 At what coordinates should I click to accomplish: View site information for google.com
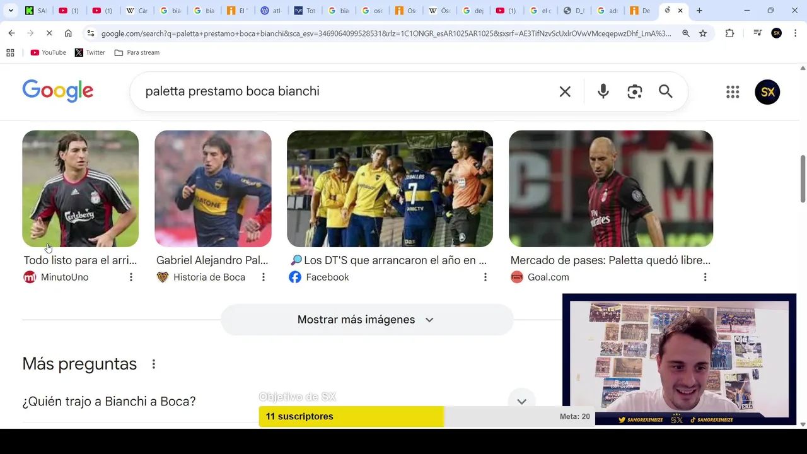click(x=91, y=33)
